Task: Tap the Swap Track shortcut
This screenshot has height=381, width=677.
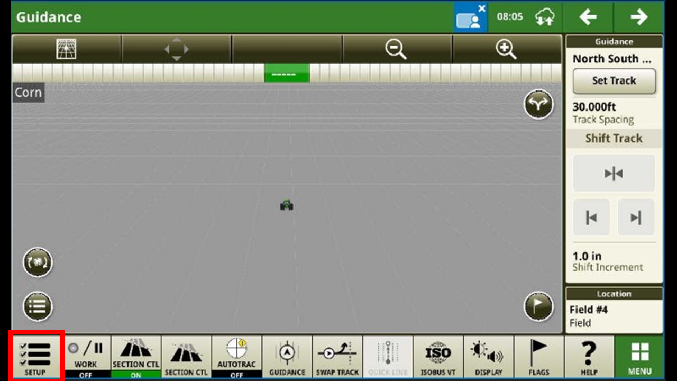Action: point(337,356)
